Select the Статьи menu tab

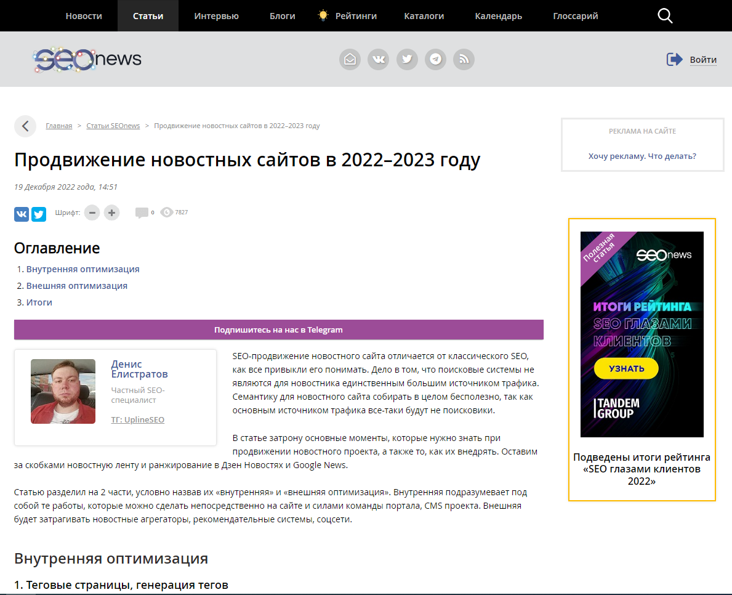pyautogui.click(x=148, y=16)
